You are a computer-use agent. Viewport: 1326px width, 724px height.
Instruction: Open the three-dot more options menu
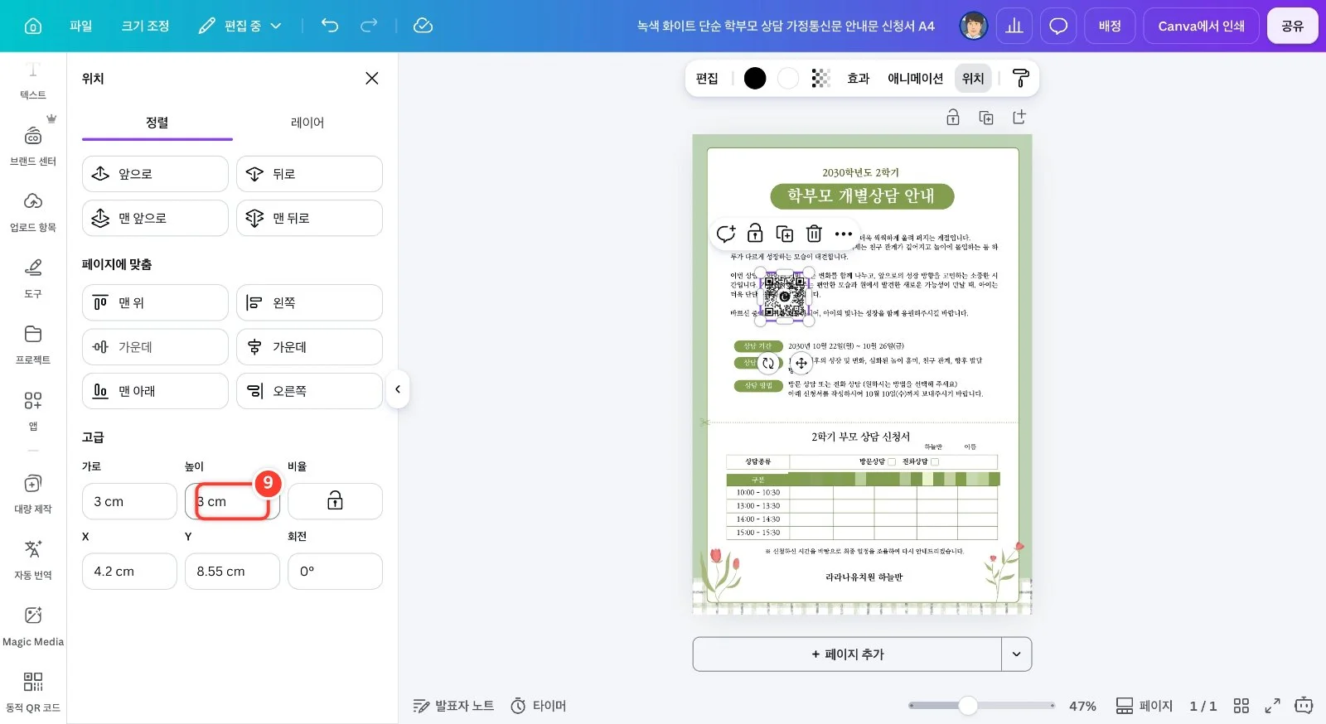point(844,234)
